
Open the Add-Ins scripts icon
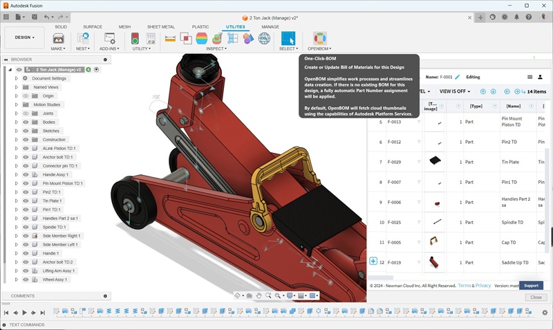109,38
